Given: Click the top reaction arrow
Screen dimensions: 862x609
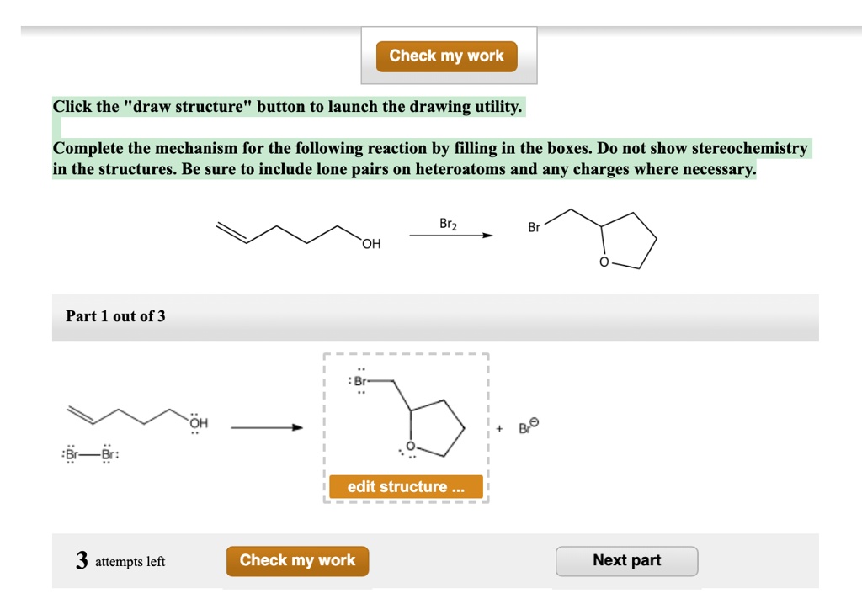Looking at the screenshot, I should [x=452, y=235].
